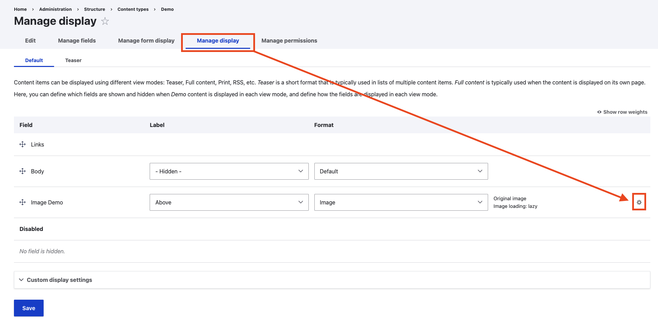
Task: Click the Save button
Action: click(x=29, y=308)
